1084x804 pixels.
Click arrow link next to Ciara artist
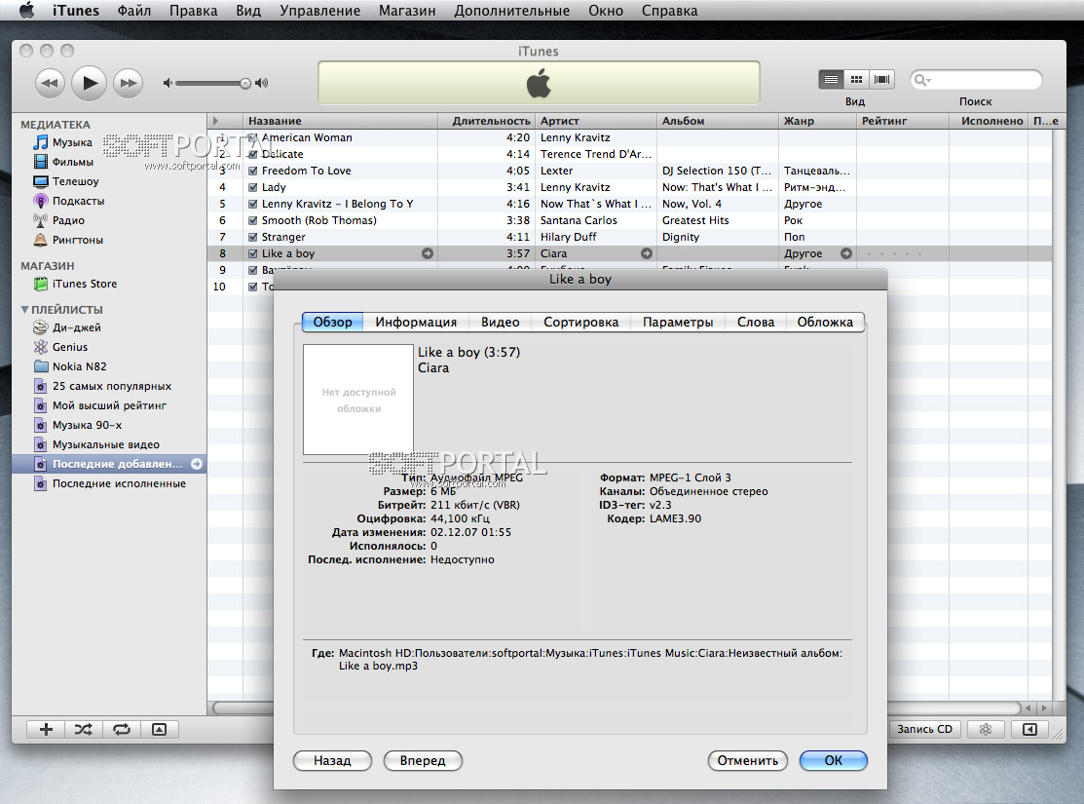647,253
